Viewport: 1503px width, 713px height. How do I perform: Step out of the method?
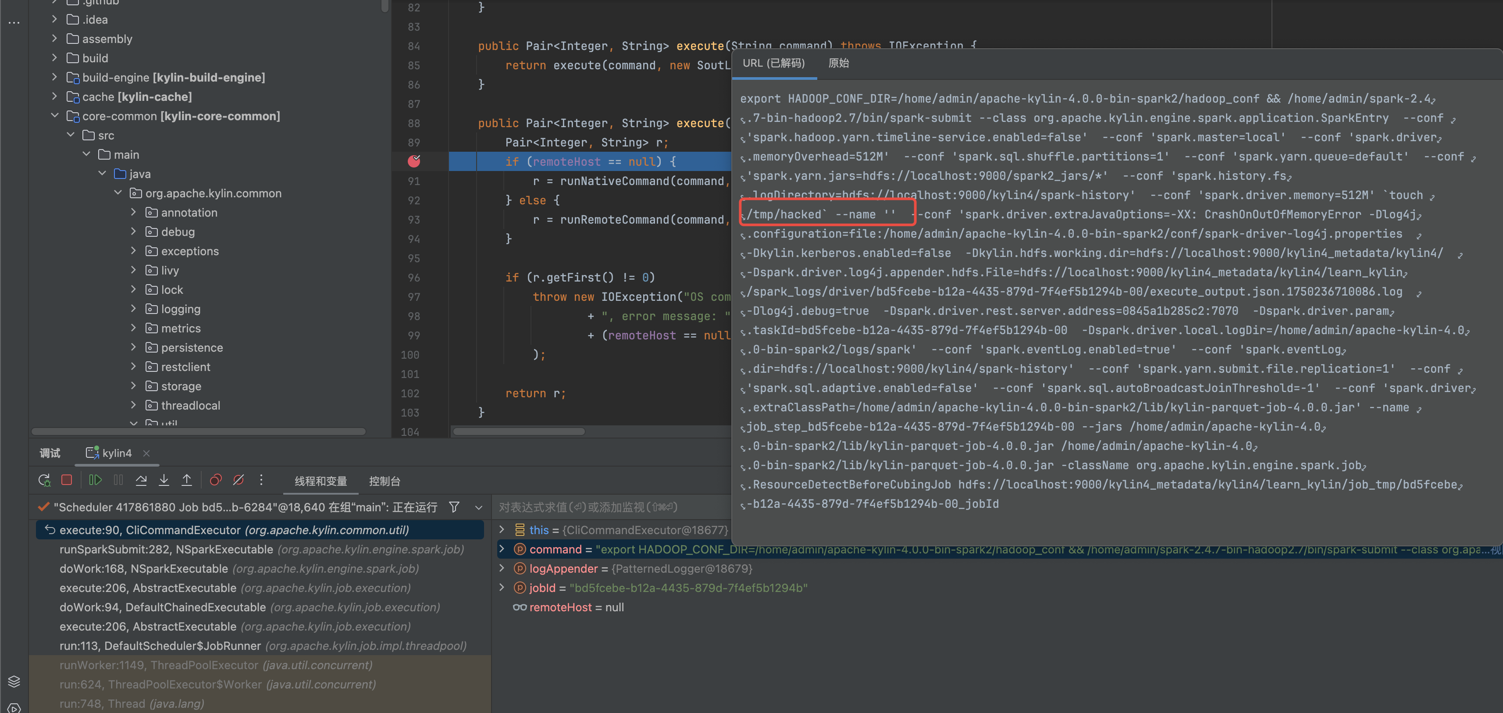tap(187, 480)
